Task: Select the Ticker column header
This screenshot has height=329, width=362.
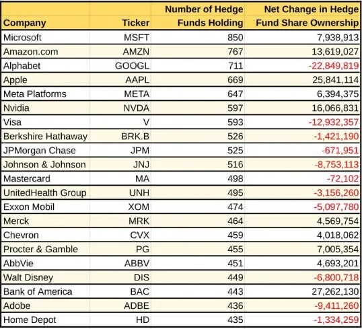Action: point(136,23)
